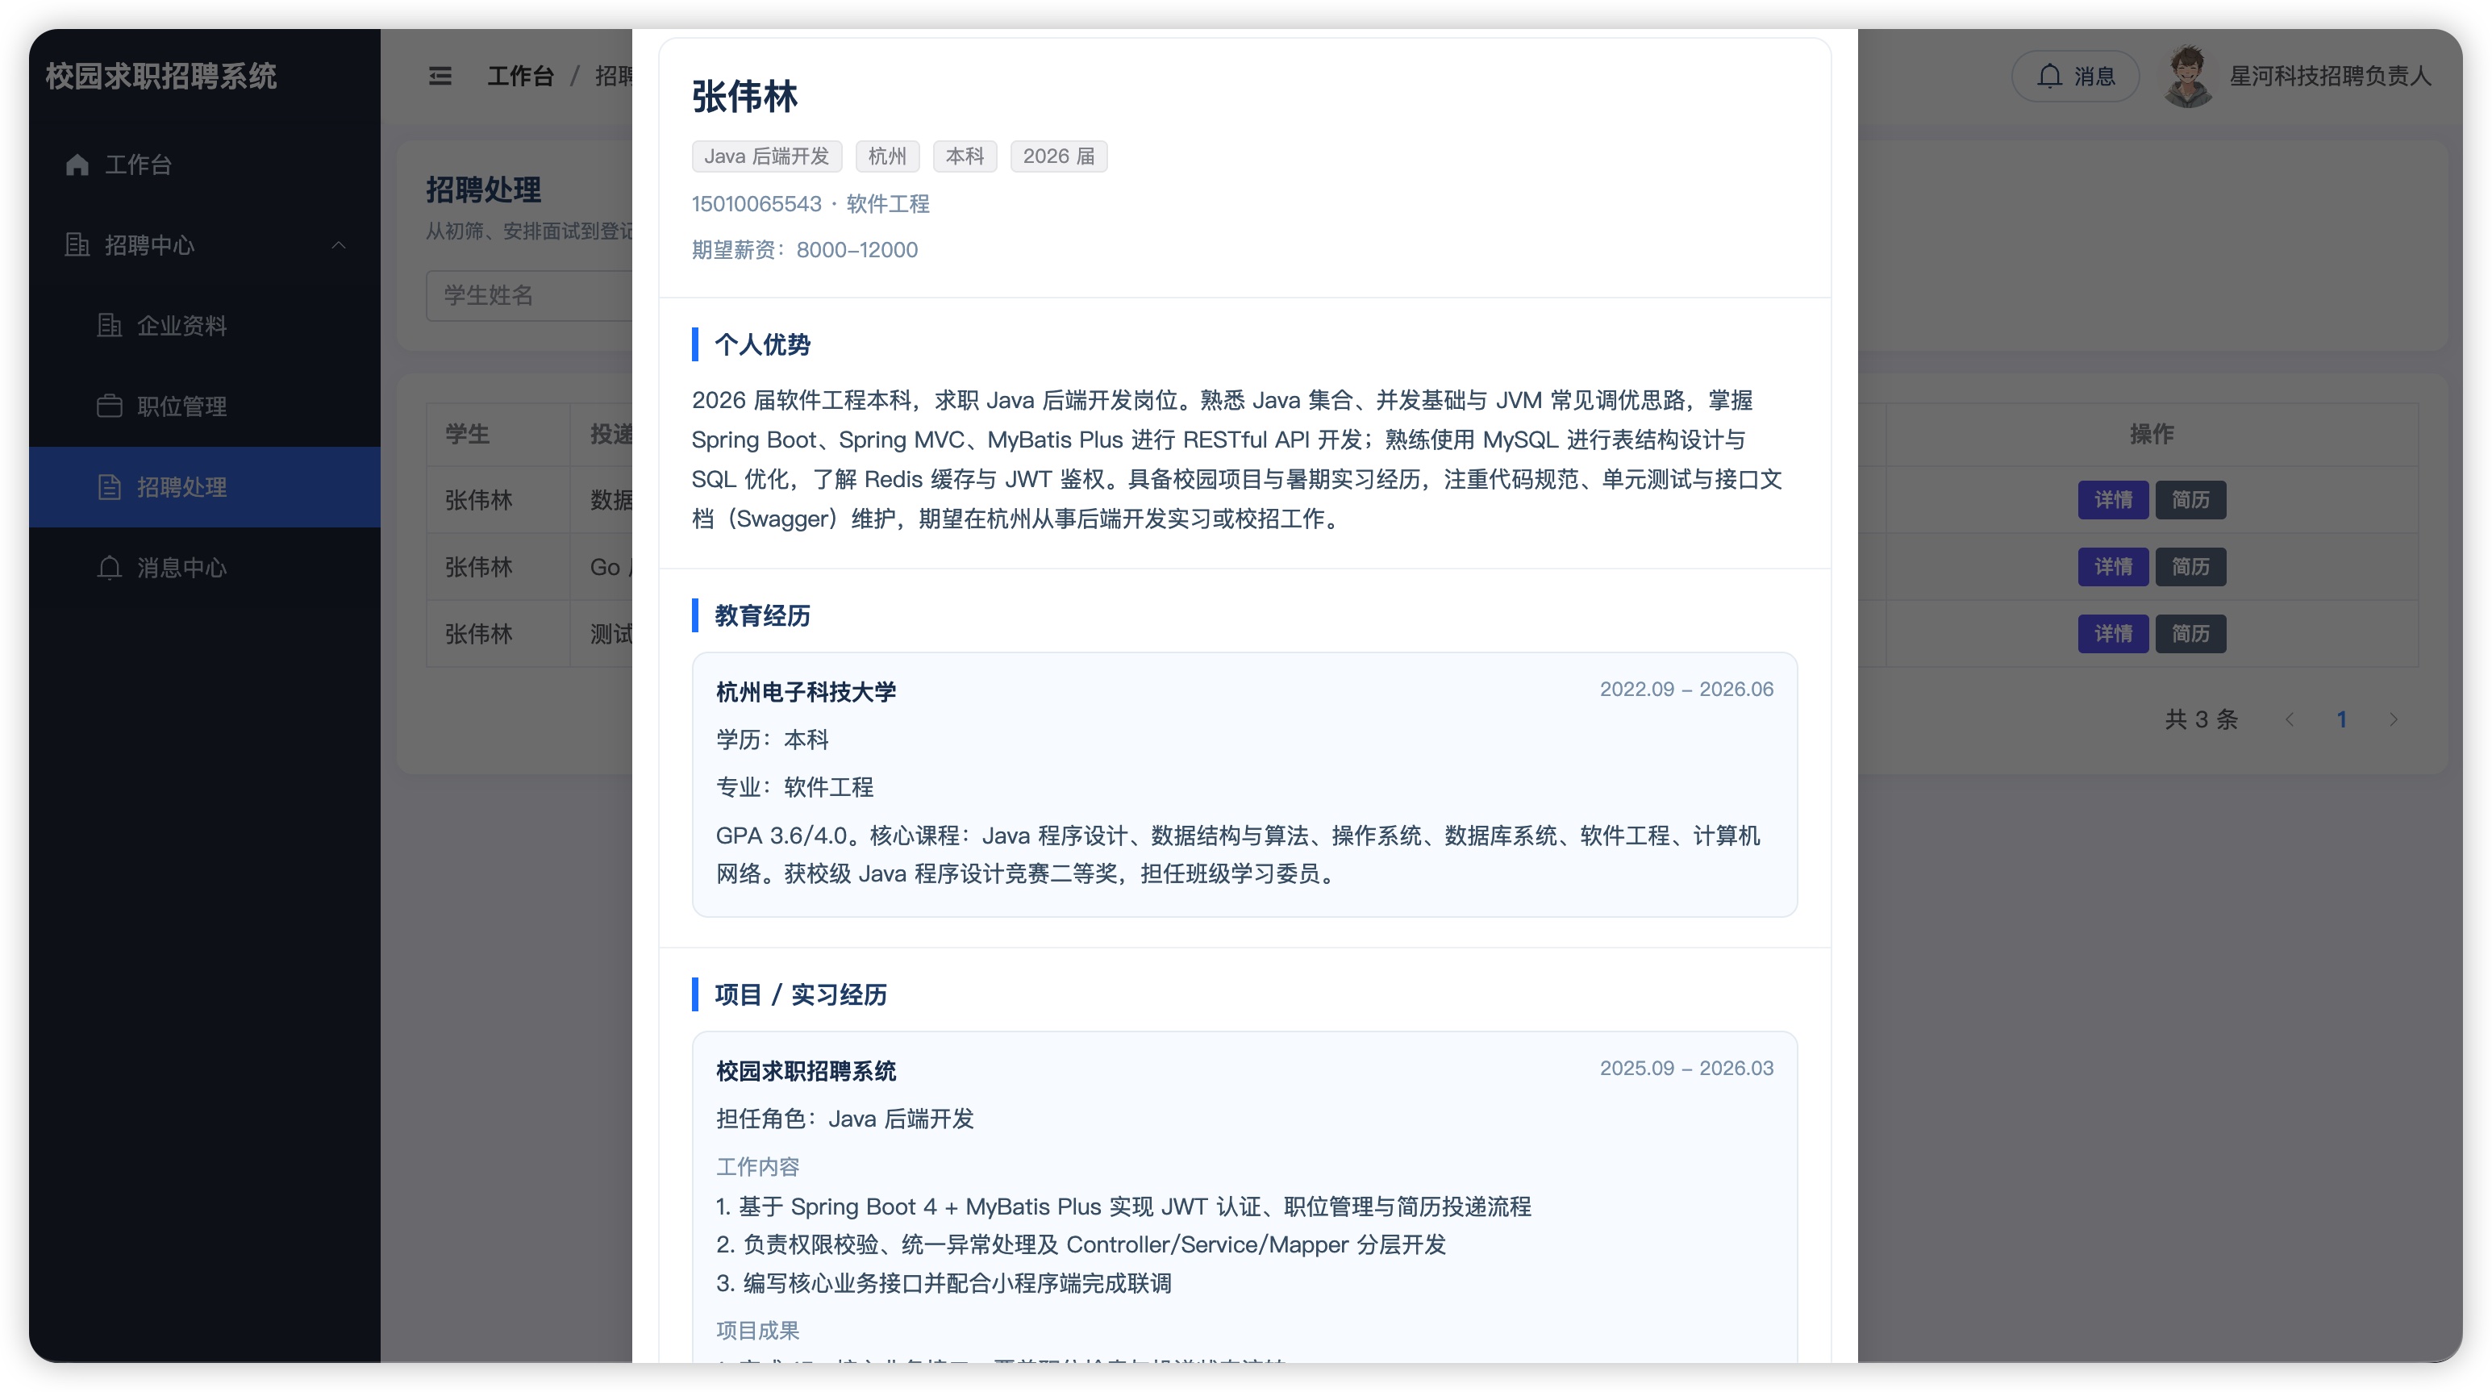2492x1392 pixels.
Task: Go to the previous page arrow
Action: (2290, 719)
